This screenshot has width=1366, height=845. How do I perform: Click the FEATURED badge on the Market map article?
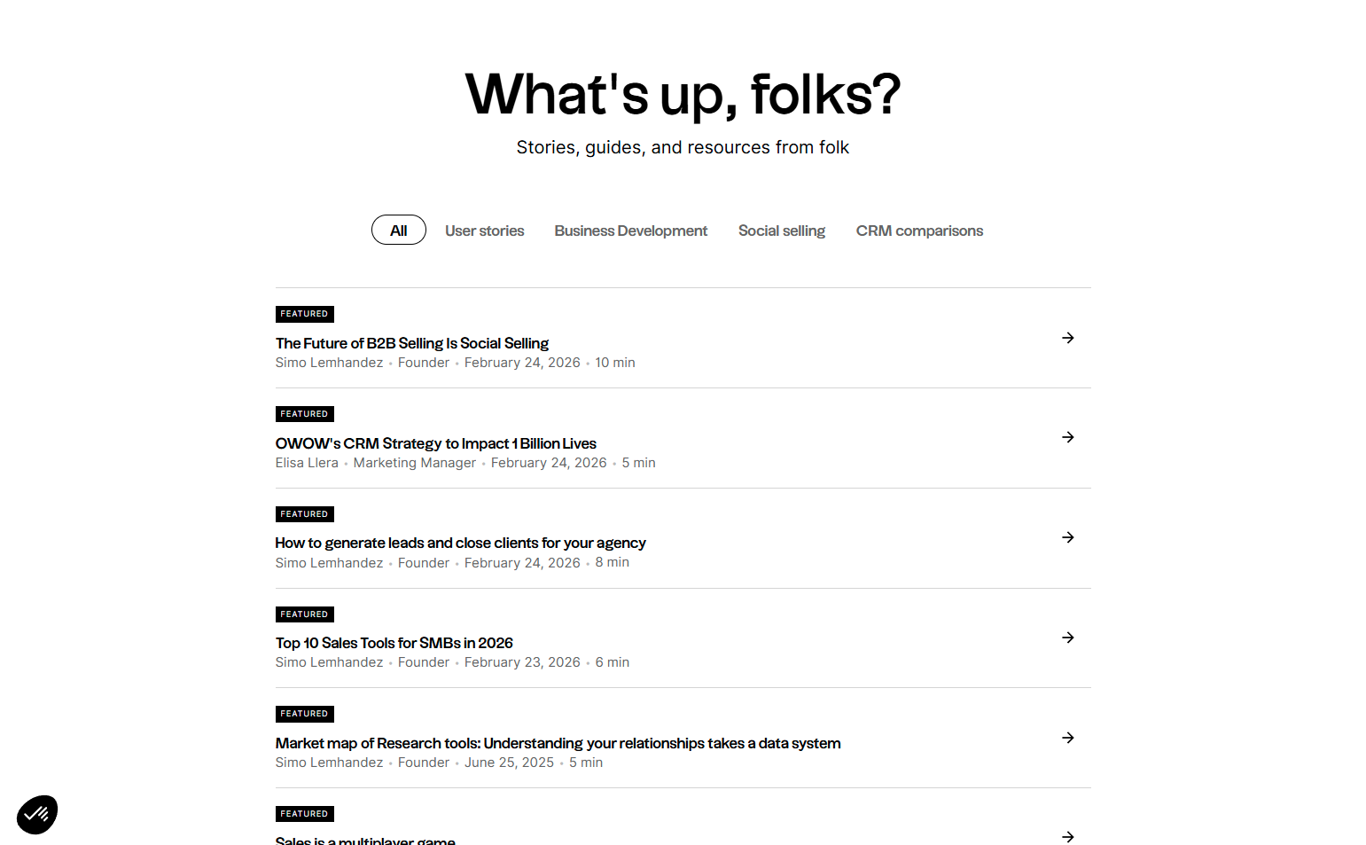(304, 714)
